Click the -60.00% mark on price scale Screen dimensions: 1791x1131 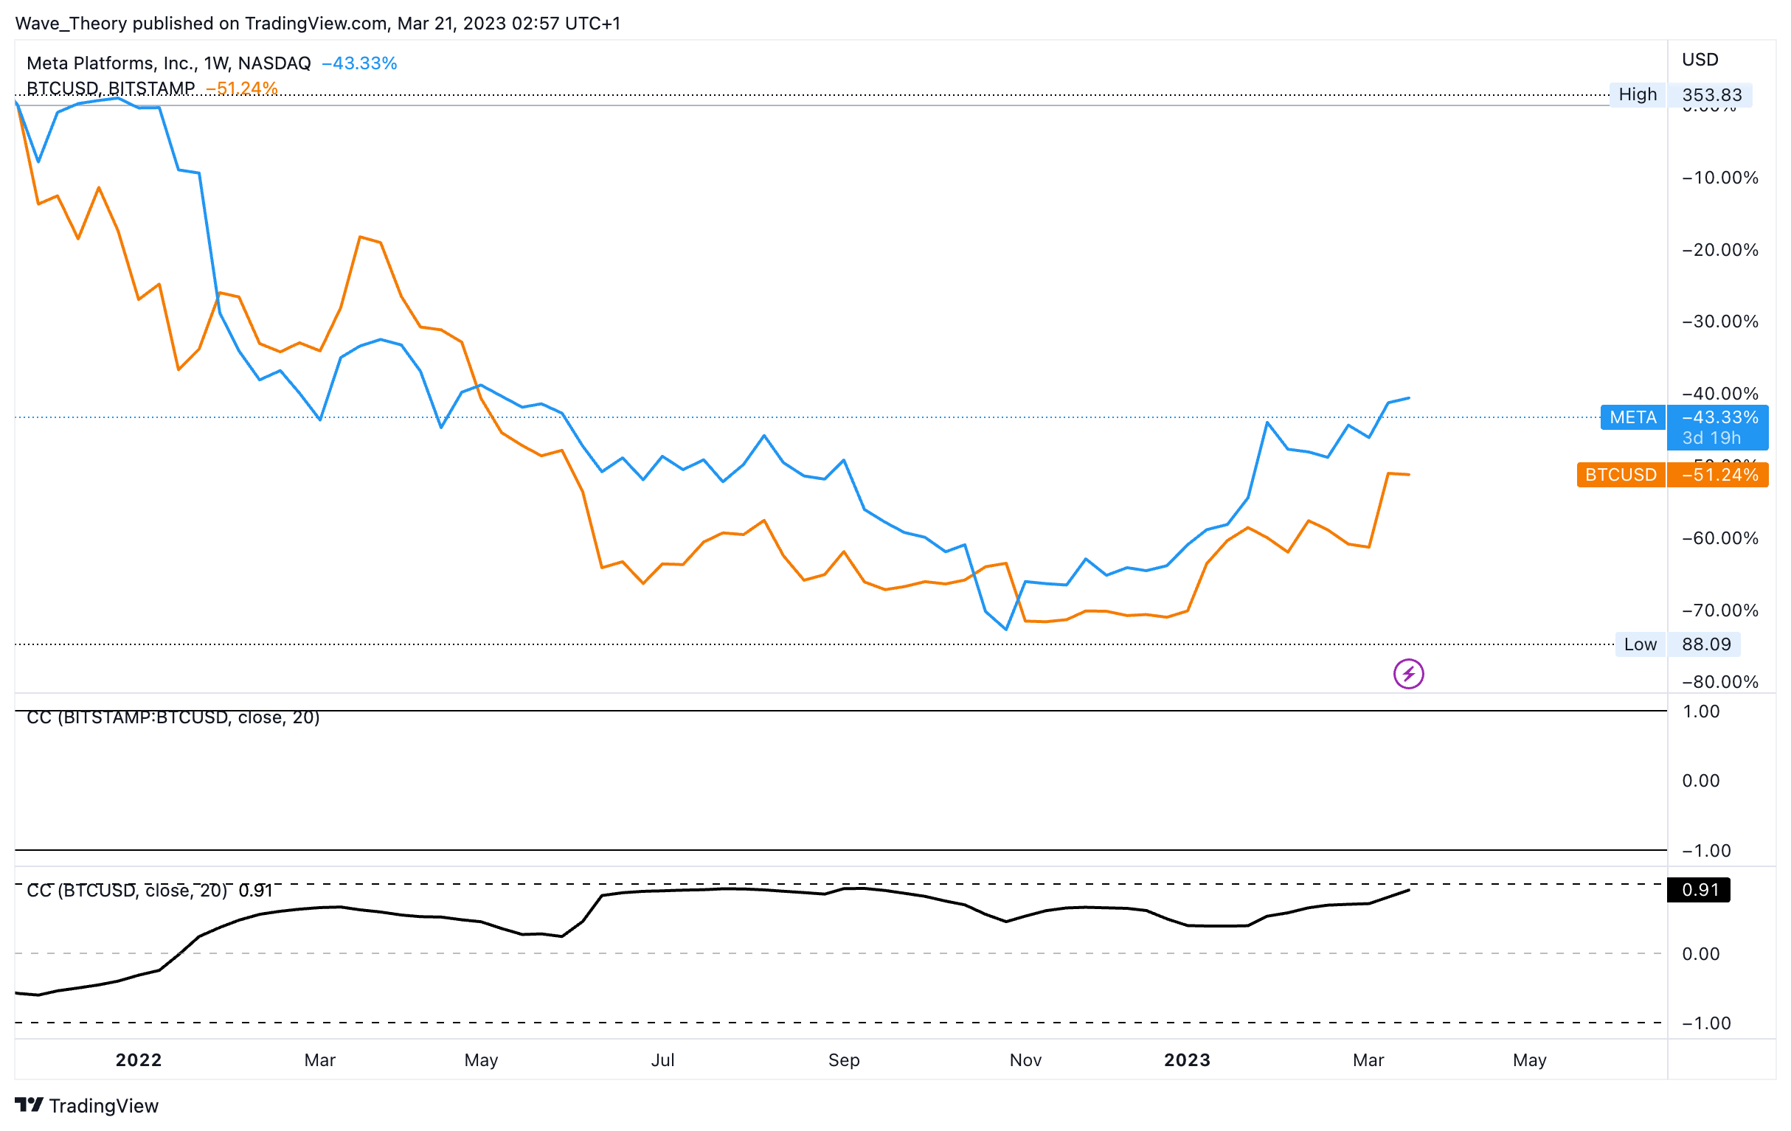click(1719, 537)
